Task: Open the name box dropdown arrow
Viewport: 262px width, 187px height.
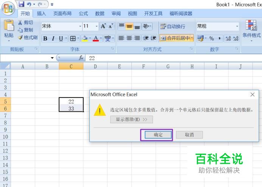Action: (x=52, y=58)
